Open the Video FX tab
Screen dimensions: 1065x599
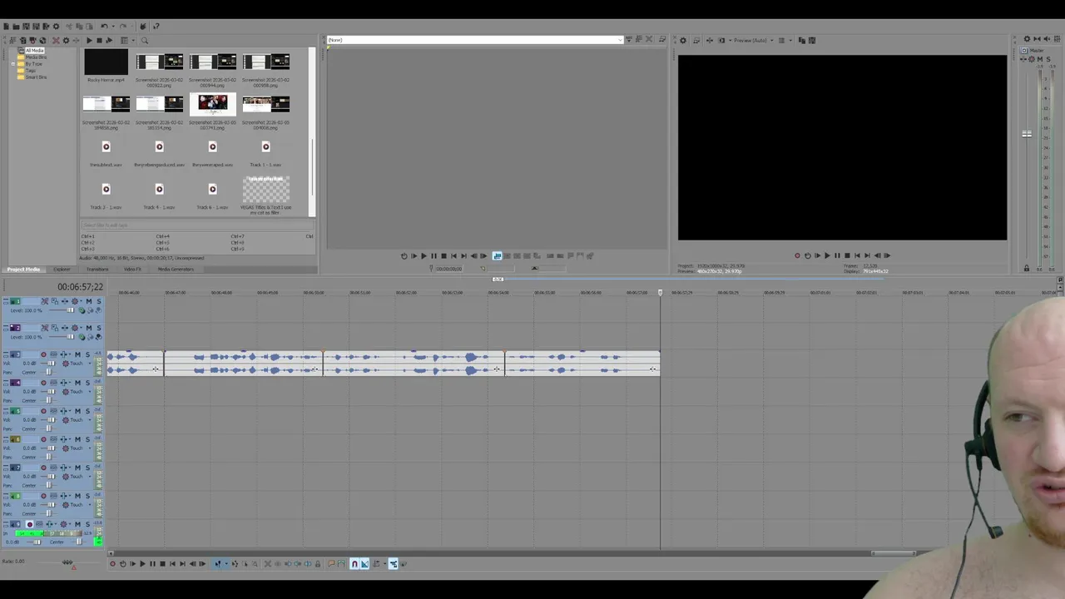click(132, 270)
